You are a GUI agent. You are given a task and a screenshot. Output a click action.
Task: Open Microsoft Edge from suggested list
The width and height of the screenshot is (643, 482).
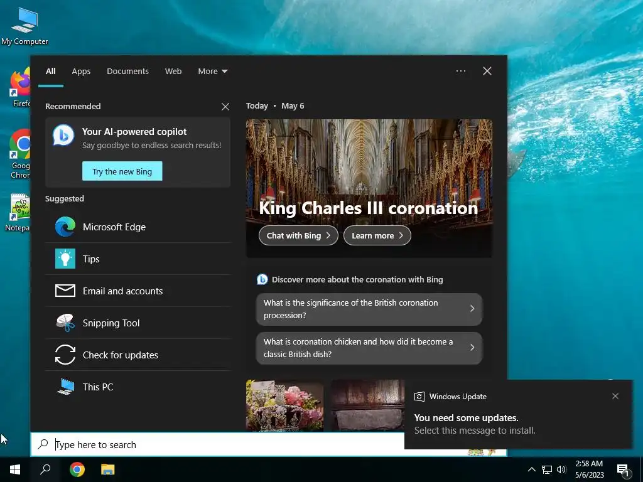[138, 227]
